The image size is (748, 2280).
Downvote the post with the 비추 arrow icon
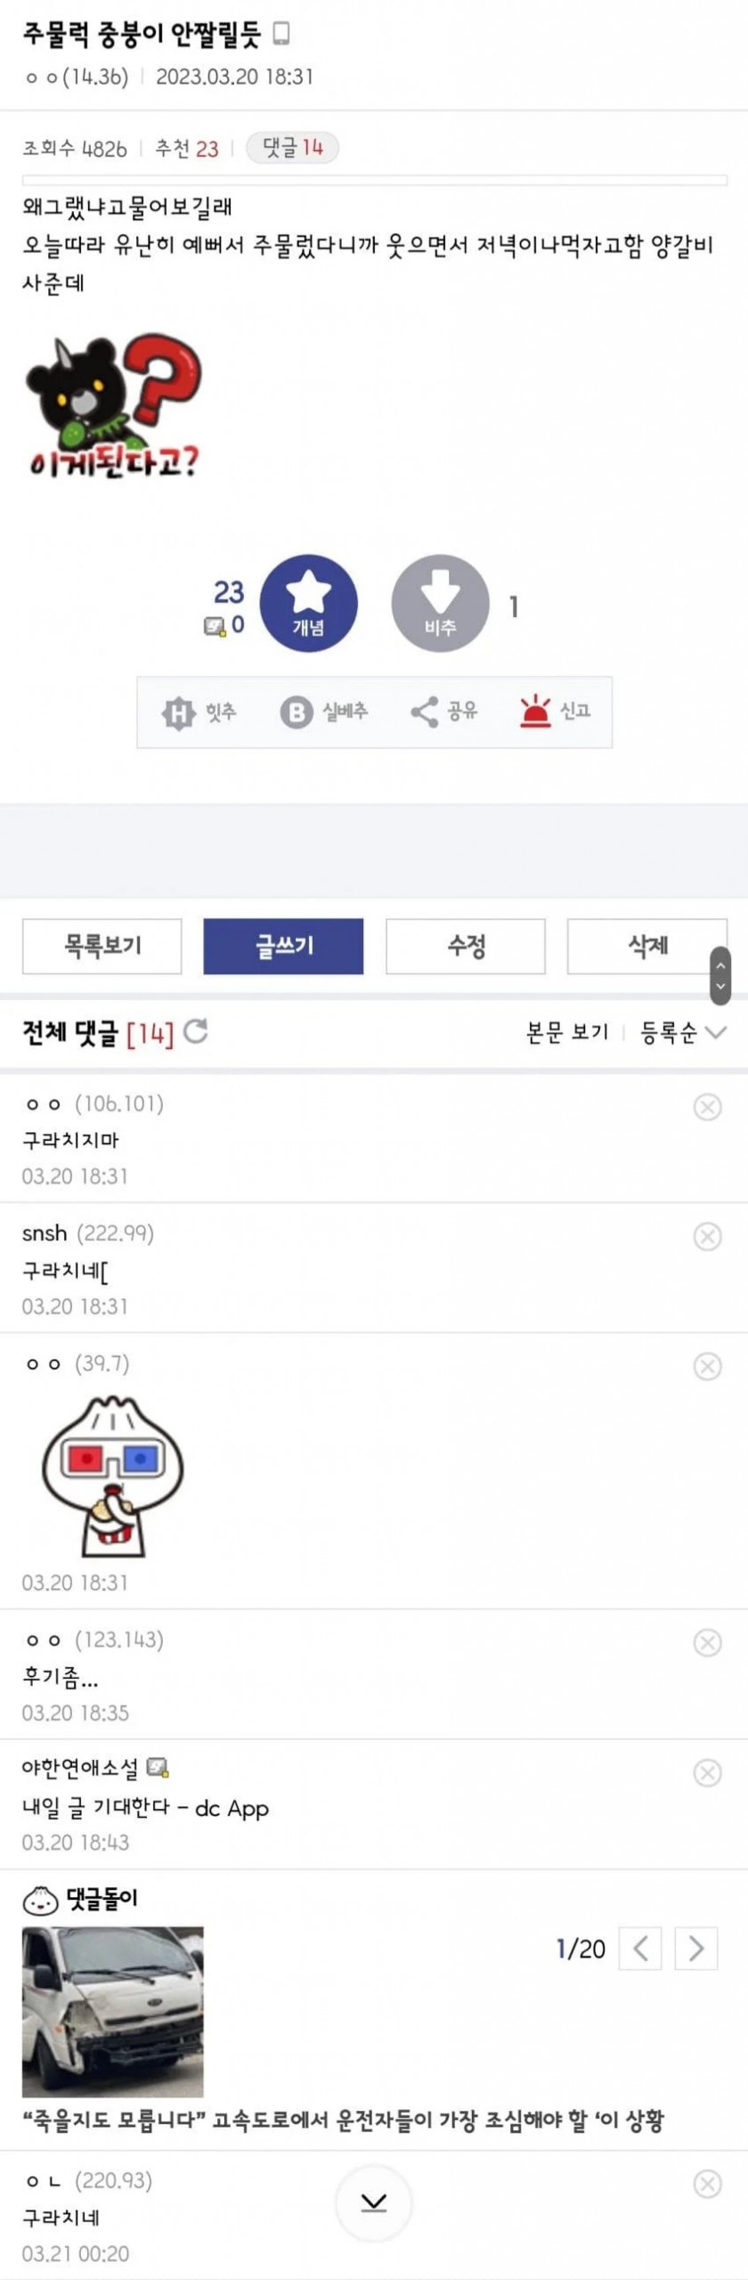click(x=440, y=603)
